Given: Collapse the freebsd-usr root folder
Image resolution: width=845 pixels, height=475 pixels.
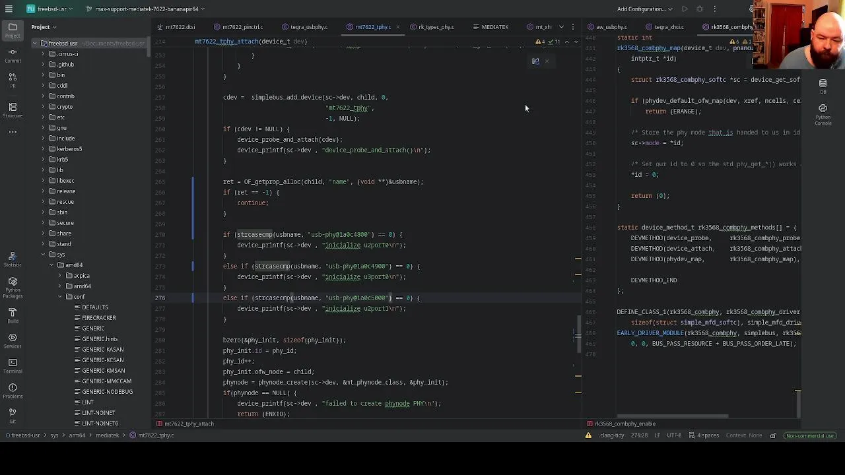Looking at the screenshot, I should (35, 44).
